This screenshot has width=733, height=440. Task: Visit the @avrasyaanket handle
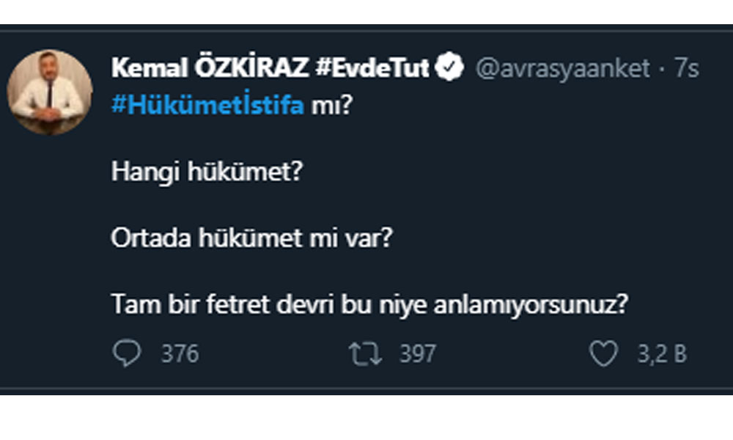pyautogui.click(x=563, y=68)
